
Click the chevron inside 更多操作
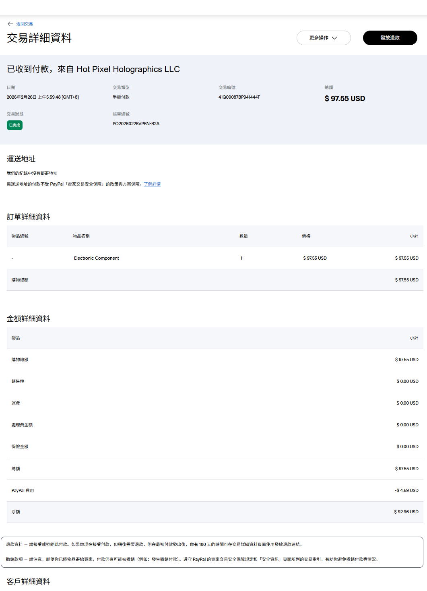click(x=334, y=38)
